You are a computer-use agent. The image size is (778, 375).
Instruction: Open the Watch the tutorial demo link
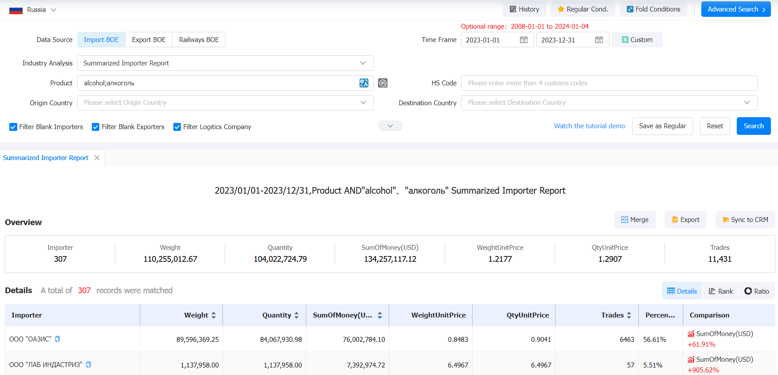[x=589, y=126]
